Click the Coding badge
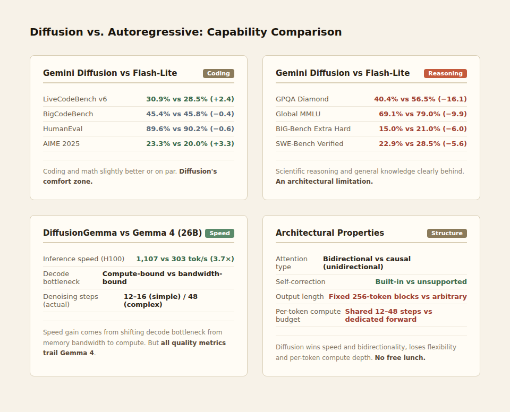 (x=218, y=73)
